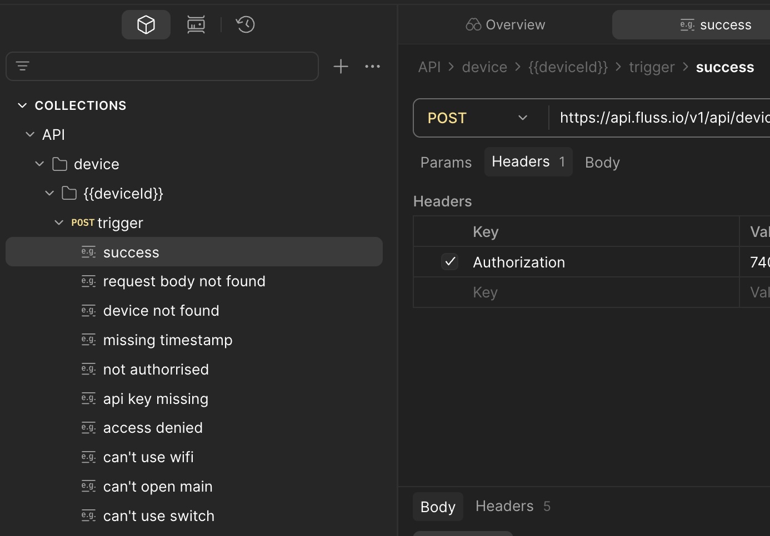Image resolution: width=770 pixels, height=536 pixels.
Task: Switch to the Params tab
Action: 446,163
